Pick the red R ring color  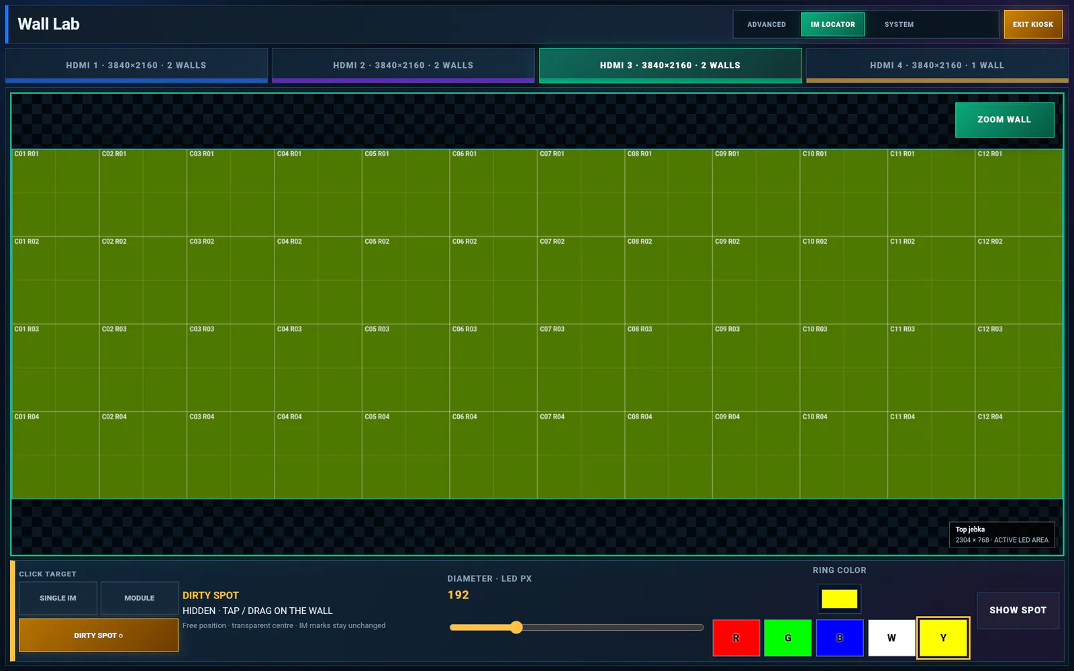coord(736,637)
